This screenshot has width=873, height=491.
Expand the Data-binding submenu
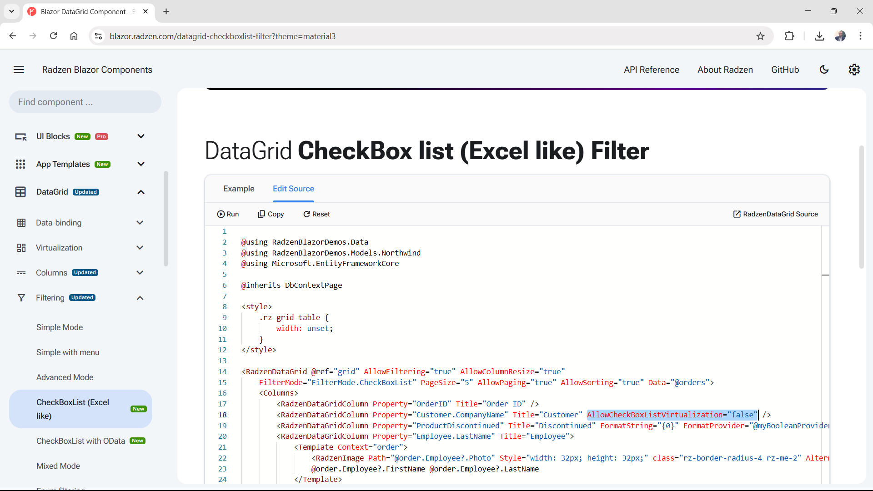tap(140, 223)
